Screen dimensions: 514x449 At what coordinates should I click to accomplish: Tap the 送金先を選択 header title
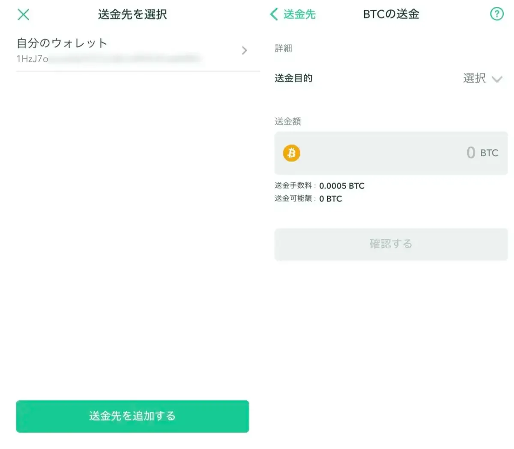[x=132, y=15]
